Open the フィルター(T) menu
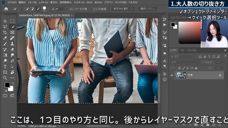The height and width of the screenshot is (128, 228). [x=79, y=2]
